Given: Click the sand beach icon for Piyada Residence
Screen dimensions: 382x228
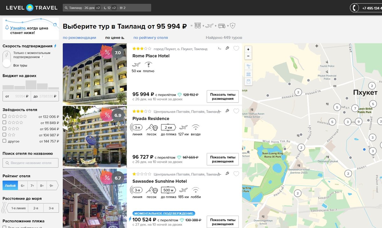Looking at the screenshot, I should 152,127.
